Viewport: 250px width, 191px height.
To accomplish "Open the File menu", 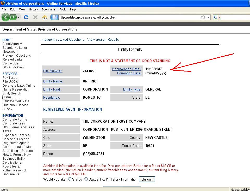I will [4, 9].
